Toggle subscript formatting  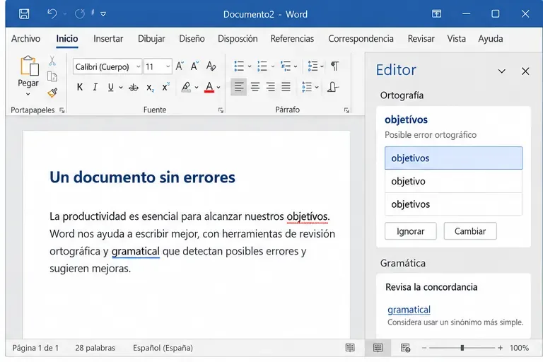pos(150,87)
